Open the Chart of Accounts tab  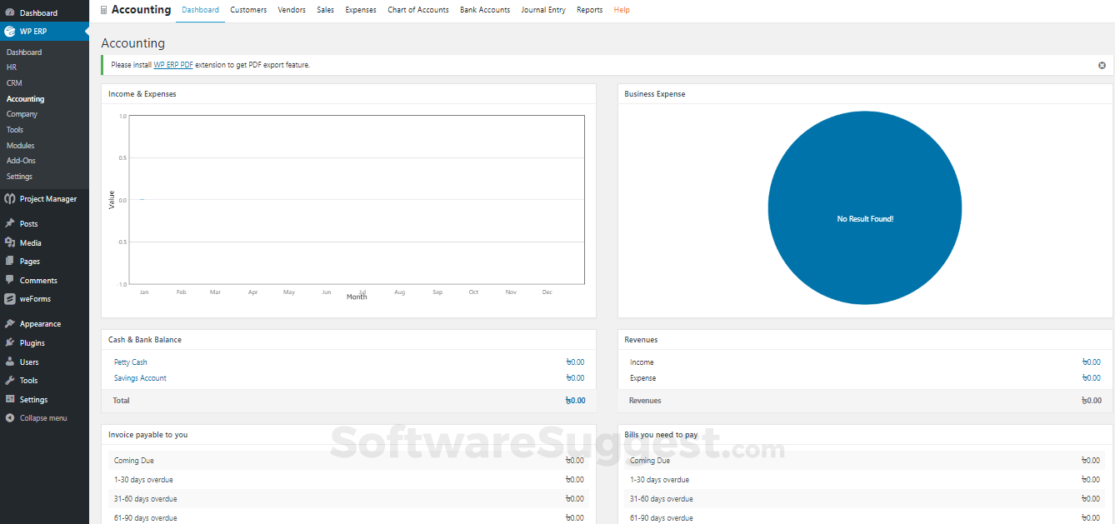(x=417, y=10)
